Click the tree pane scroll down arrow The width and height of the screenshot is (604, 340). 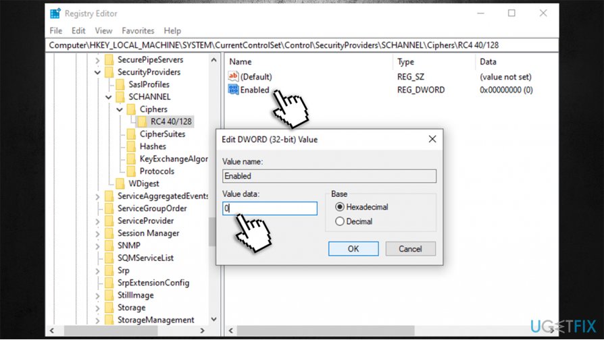click(x=213, y=319)
